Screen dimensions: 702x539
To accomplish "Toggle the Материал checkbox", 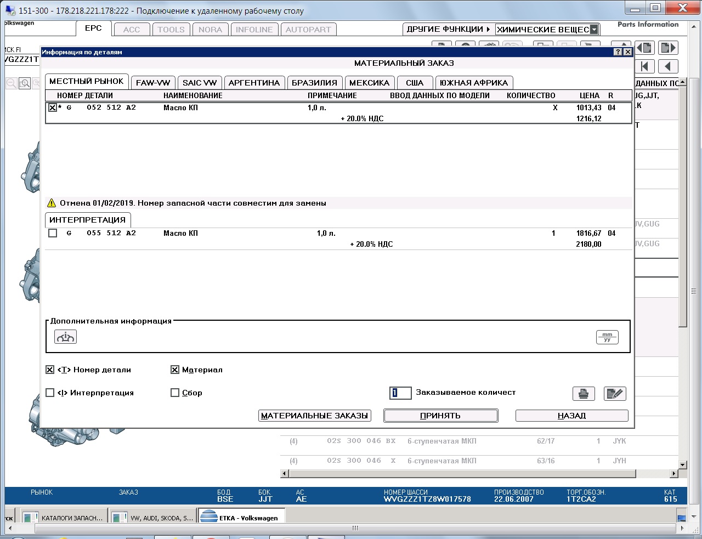I will [175, 370].
